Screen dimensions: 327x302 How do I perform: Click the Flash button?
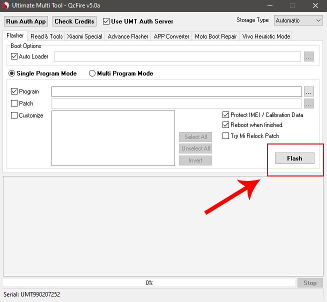point(294,158)
